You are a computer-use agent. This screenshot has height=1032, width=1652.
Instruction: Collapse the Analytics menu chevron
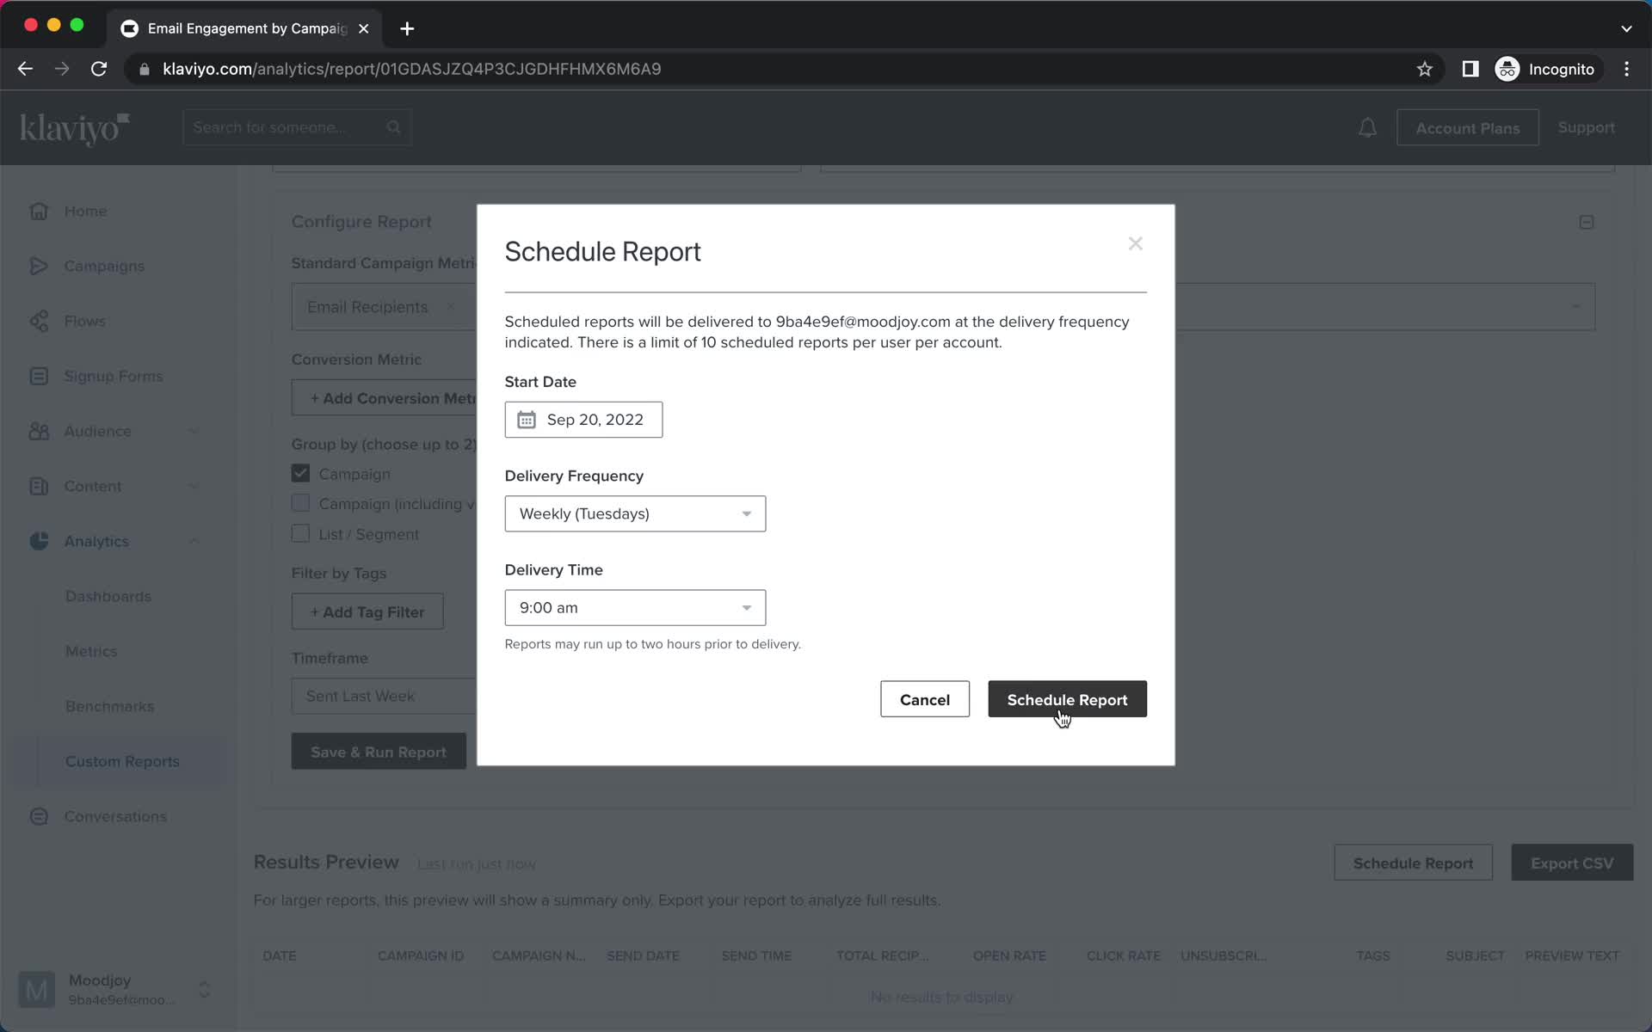click(x=194, y=541)
